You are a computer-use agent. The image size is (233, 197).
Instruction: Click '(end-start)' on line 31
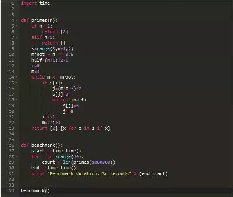153,173
